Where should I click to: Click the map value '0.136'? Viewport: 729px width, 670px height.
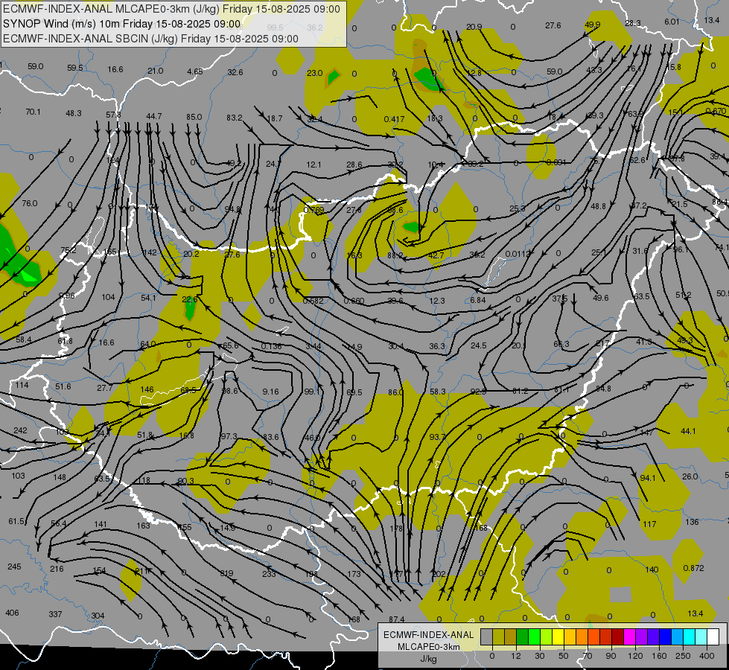(271, 346)
